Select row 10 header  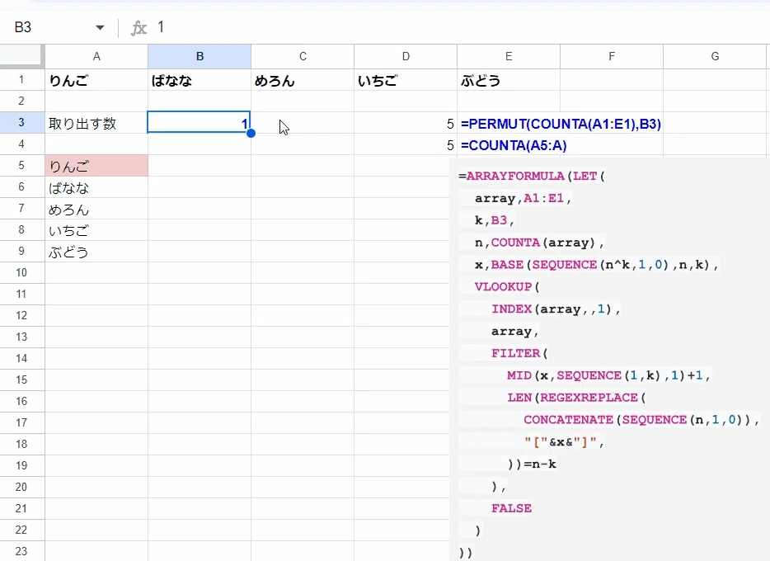(x=21, y=272)
